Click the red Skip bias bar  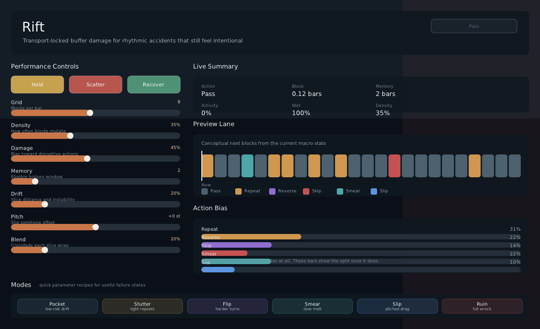click(225, 253)
